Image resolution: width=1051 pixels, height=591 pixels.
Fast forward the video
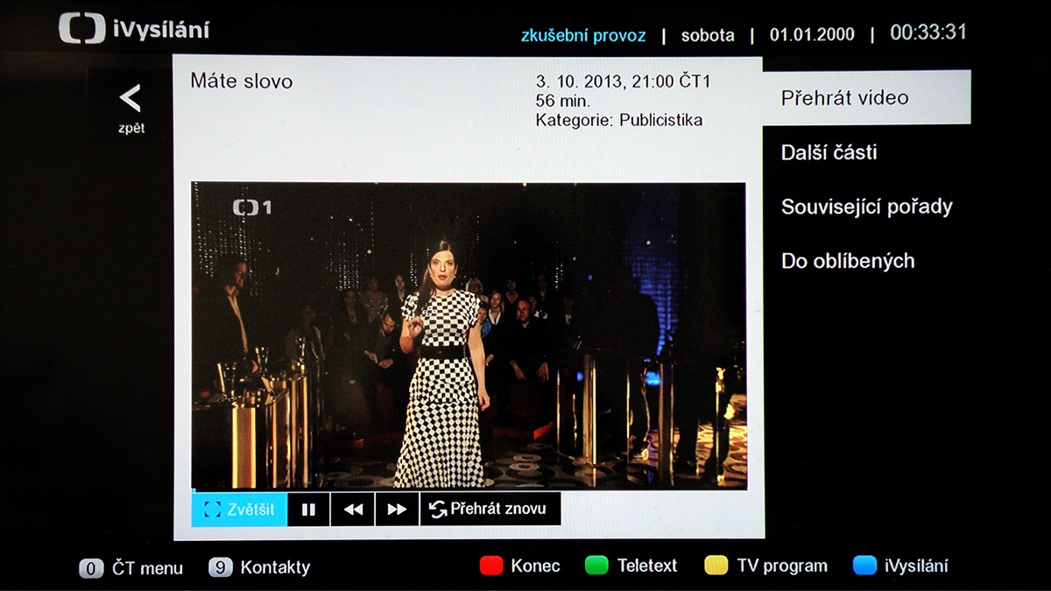[x=396, y=509]
